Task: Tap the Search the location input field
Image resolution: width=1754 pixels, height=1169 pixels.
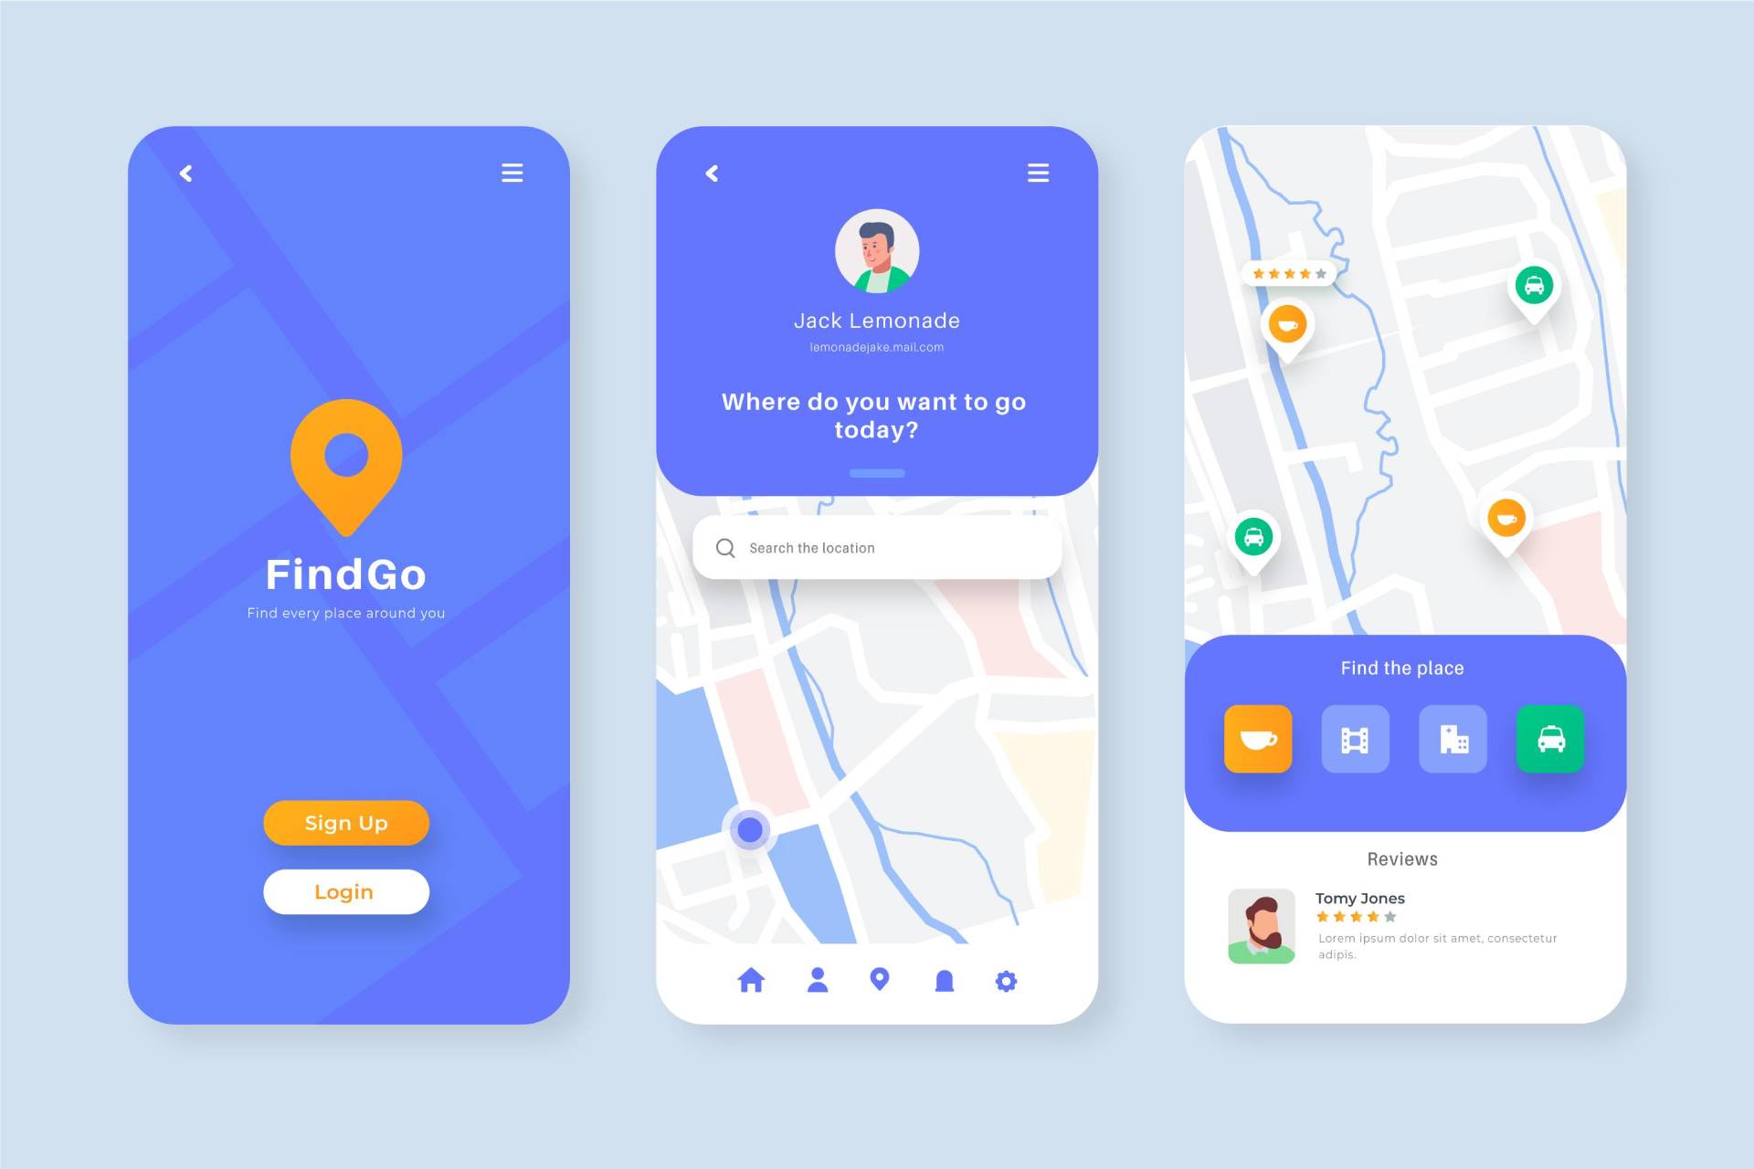Action: point(876,548)
